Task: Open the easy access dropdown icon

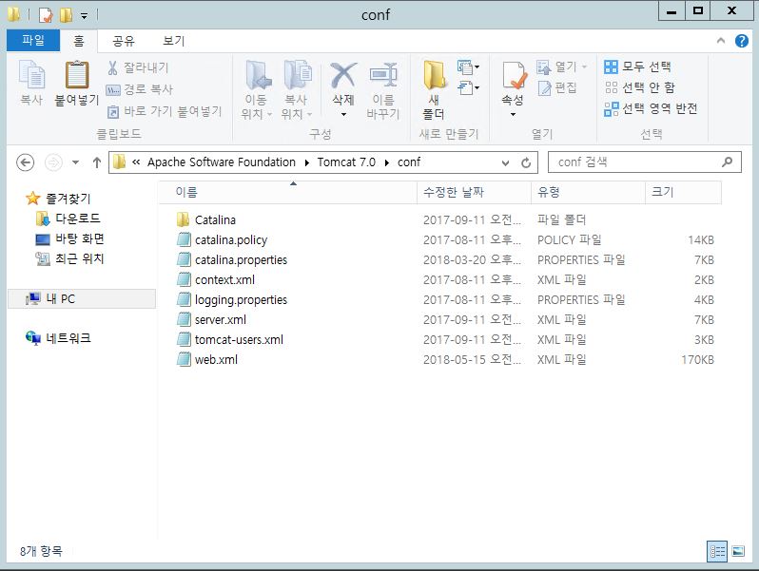Action: click(x=468, y=88)
